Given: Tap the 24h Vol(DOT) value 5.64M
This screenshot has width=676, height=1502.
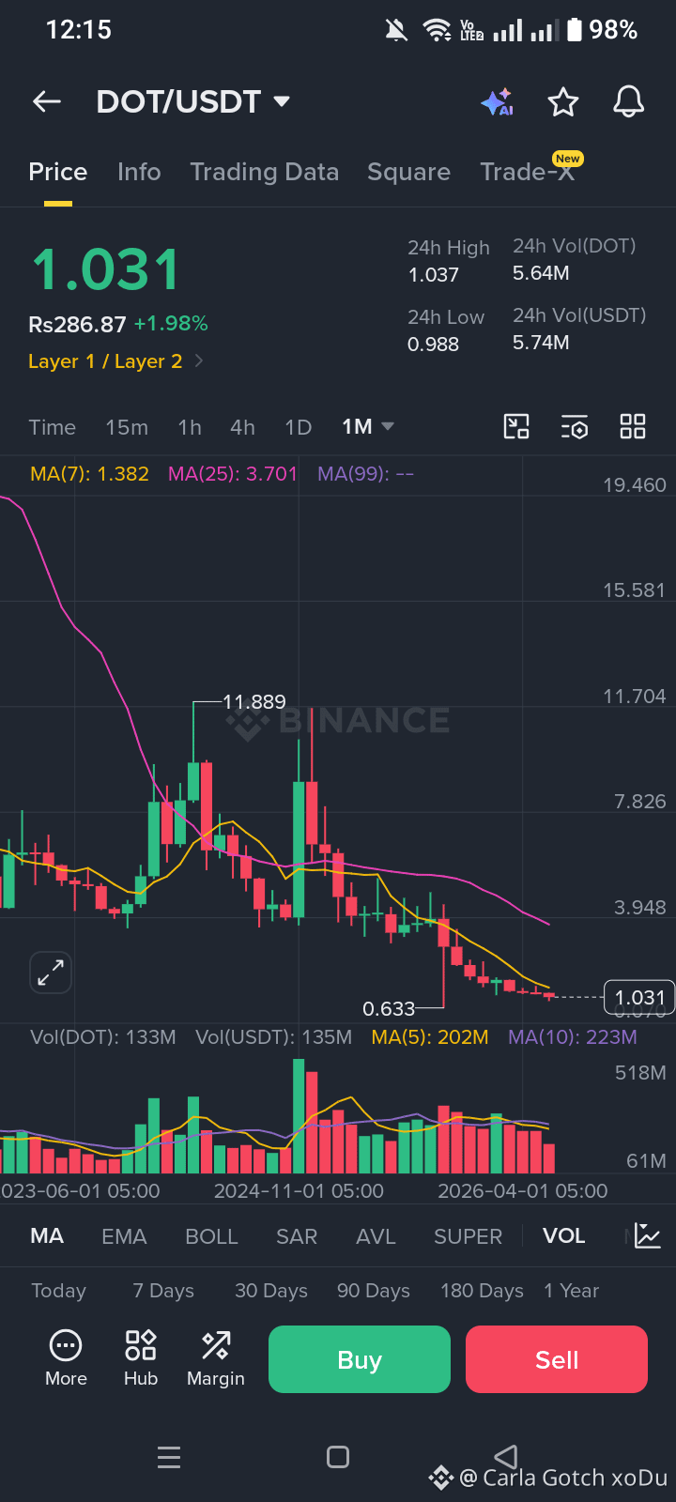Looking at the screenshot, I should coord(541,273).
